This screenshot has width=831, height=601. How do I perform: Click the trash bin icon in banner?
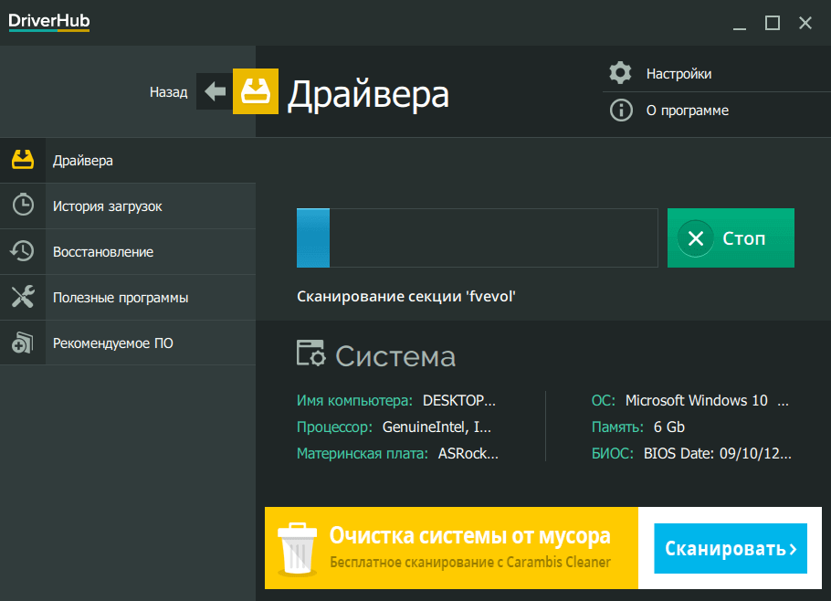tap(298, 549)
